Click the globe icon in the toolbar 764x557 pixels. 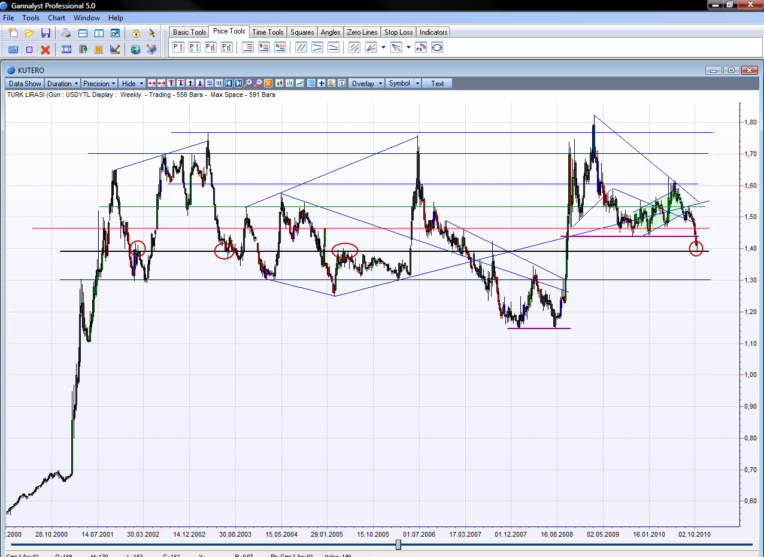coord(135,49)
